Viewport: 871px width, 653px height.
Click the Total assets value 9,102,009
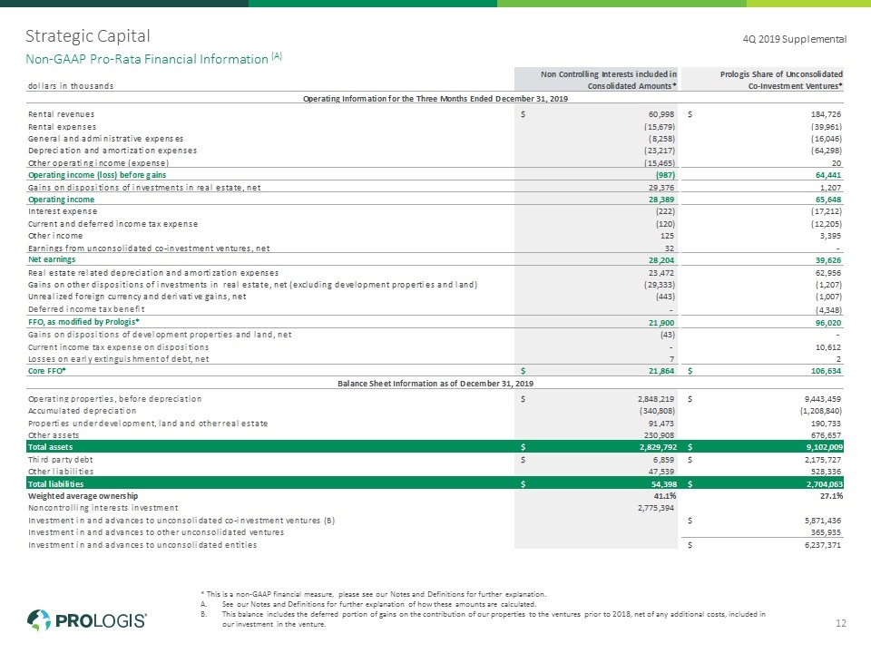pyautogui.click(x=825, y=447)
